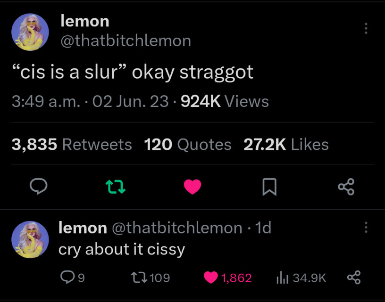Open the reply via its '1d' timestamp
The height and width of the screenshot is (302, 385).
tap(263, 228)
